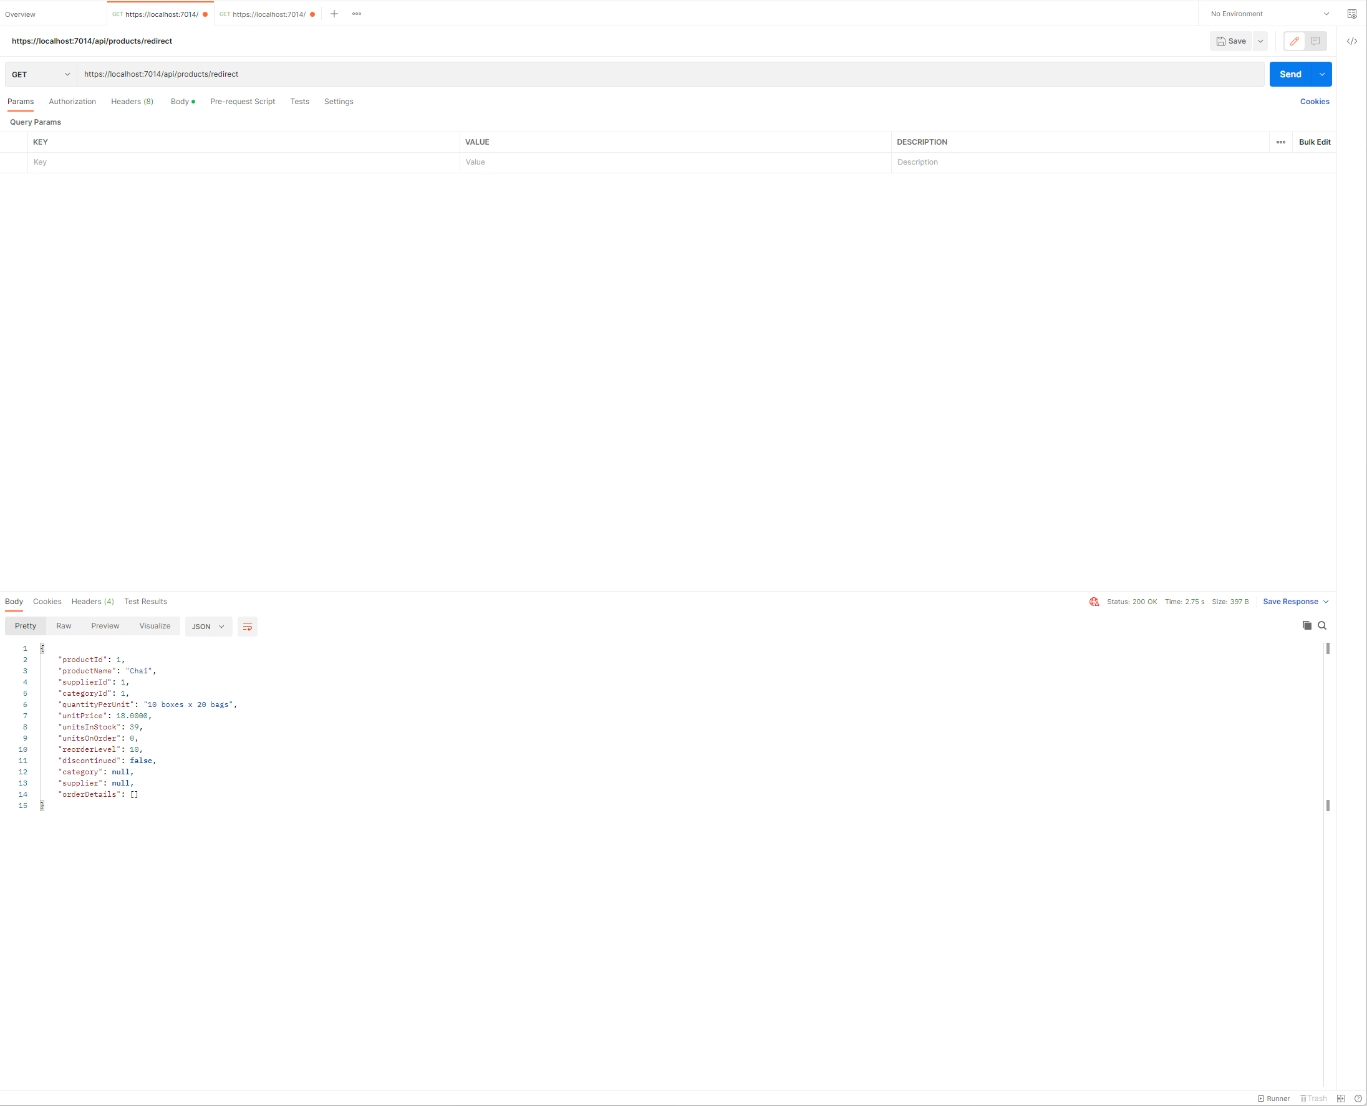
Task: Open a new request tab with plus
Action: [x=334, y=14]
